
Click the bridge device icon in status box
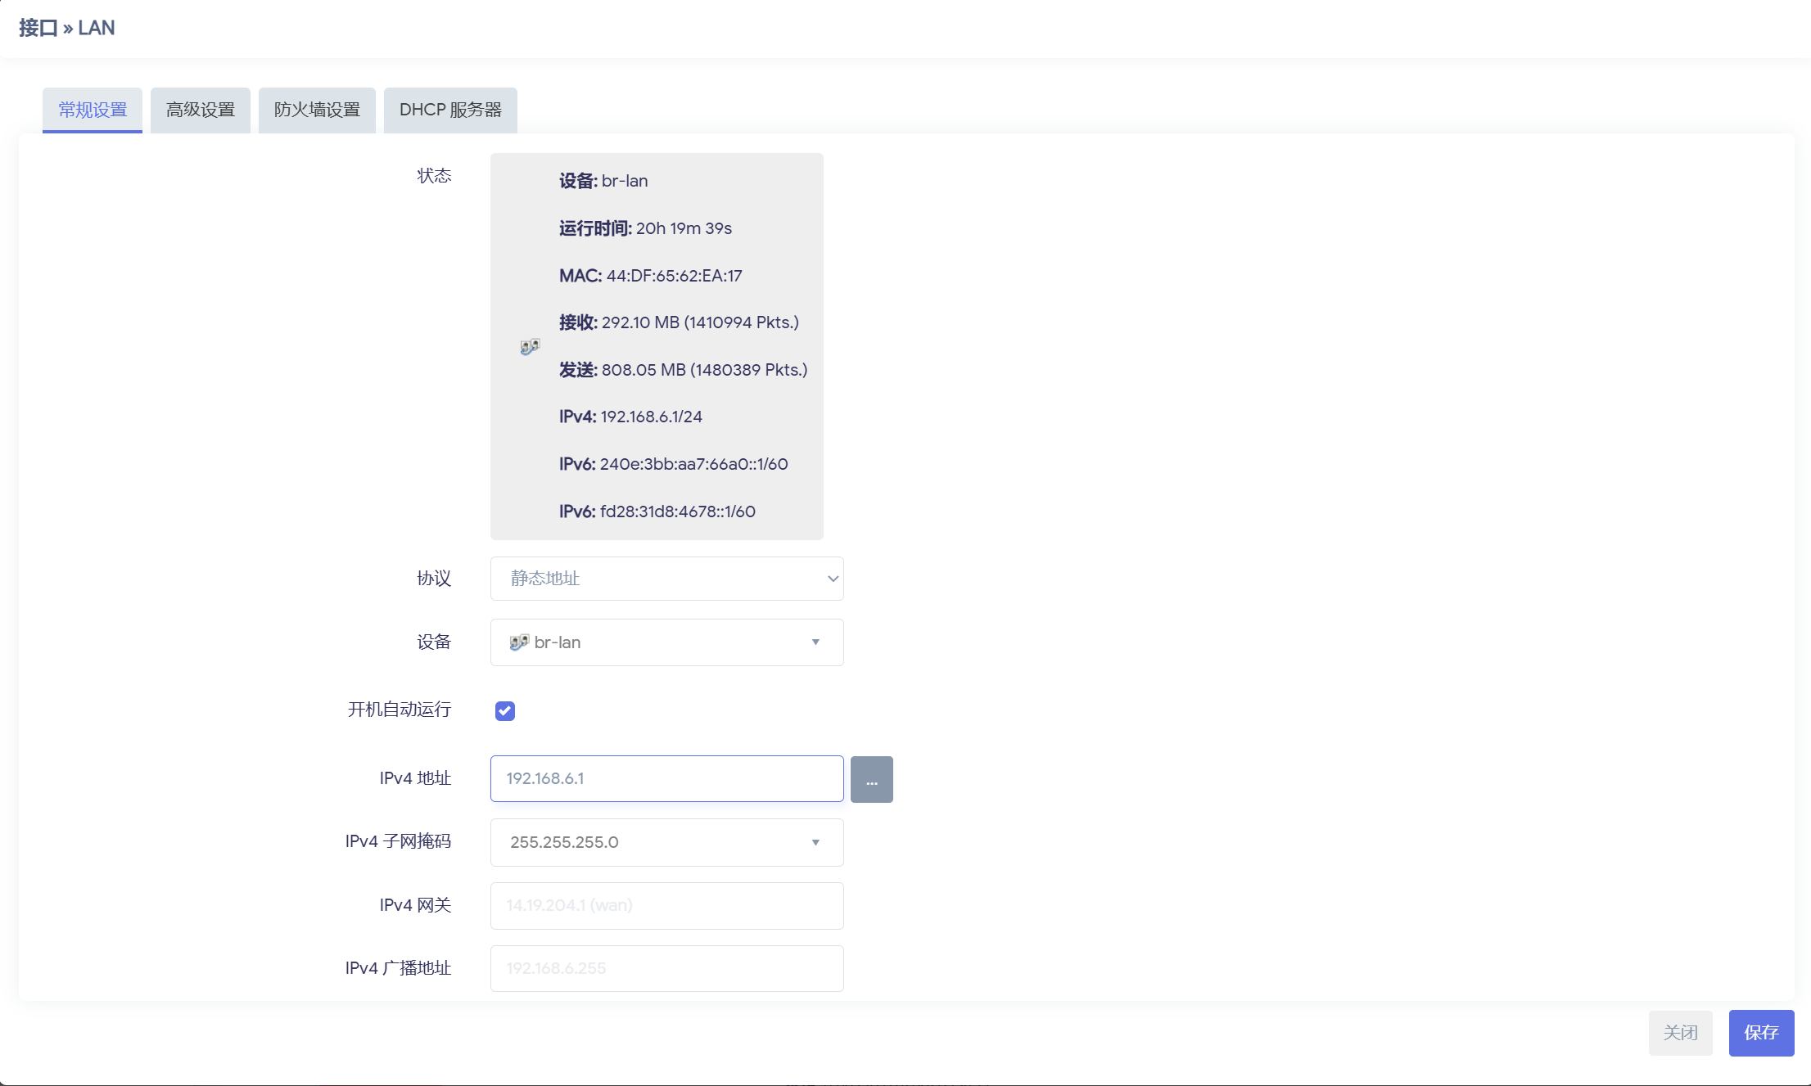coord(530,346)
